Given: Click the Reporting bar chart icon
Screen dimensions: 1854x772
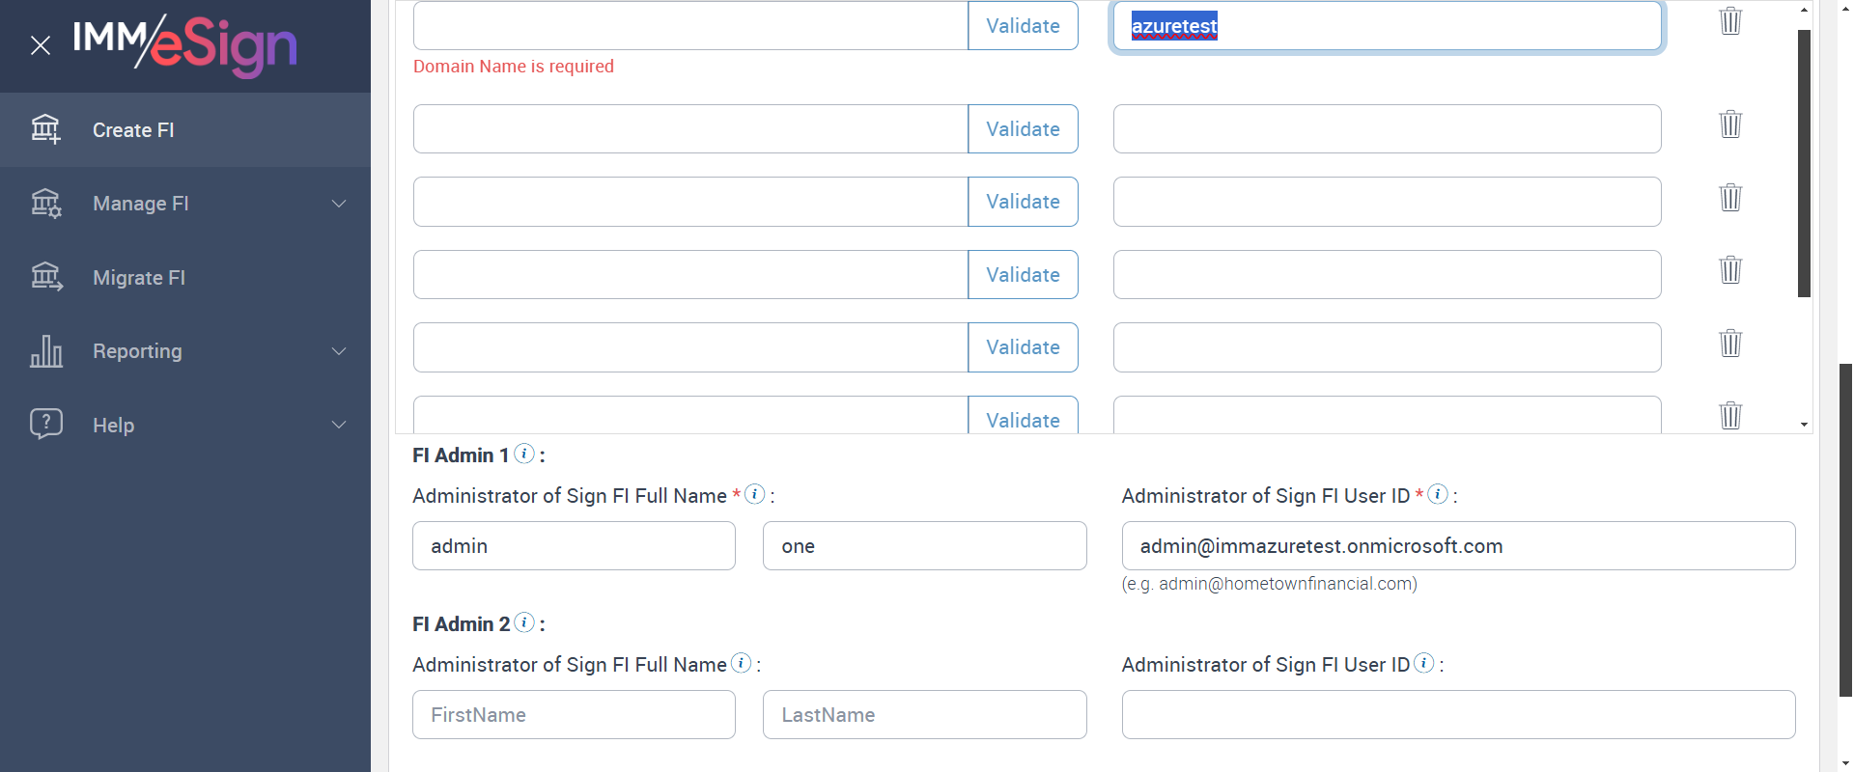Looking at the screenshot, I should pyautogui.click(x=45, y=351).
